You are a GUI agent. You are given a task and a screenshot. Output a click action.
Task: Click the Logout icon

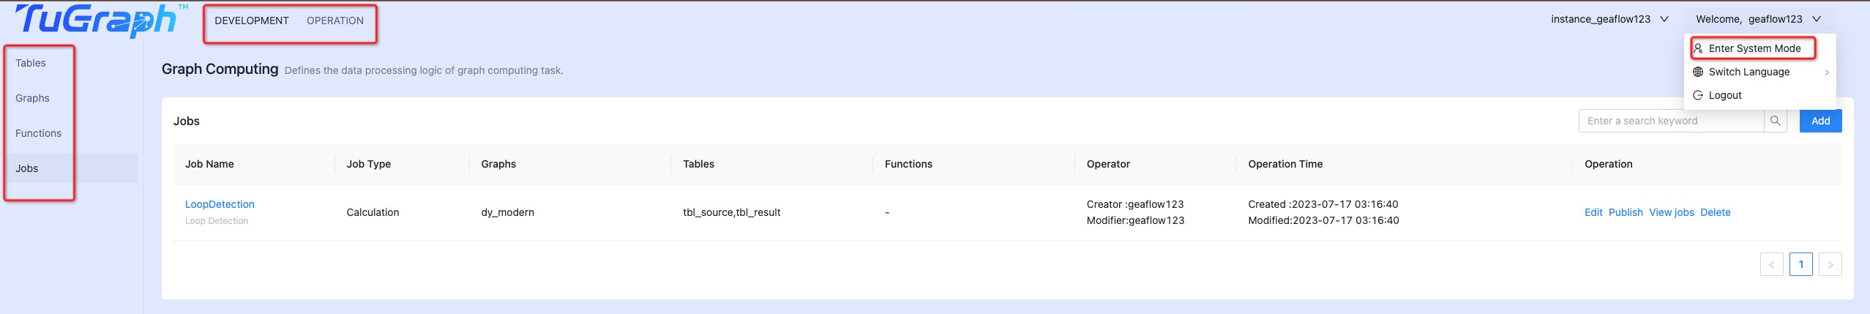tap(1698, 95)
